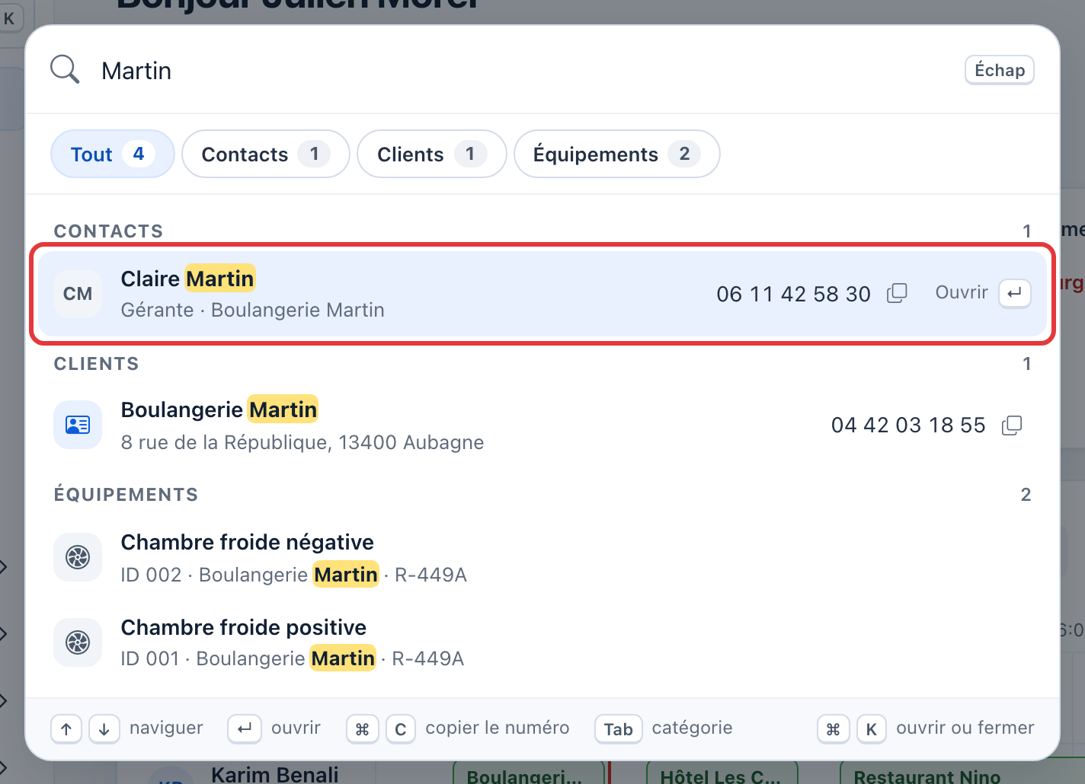Screen dimensions: 1085x784
Task: Open the Boulangerie Martin client result
Action: [x=542, y=425]
